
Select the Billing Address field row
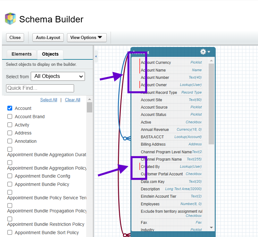click(171, 144)
